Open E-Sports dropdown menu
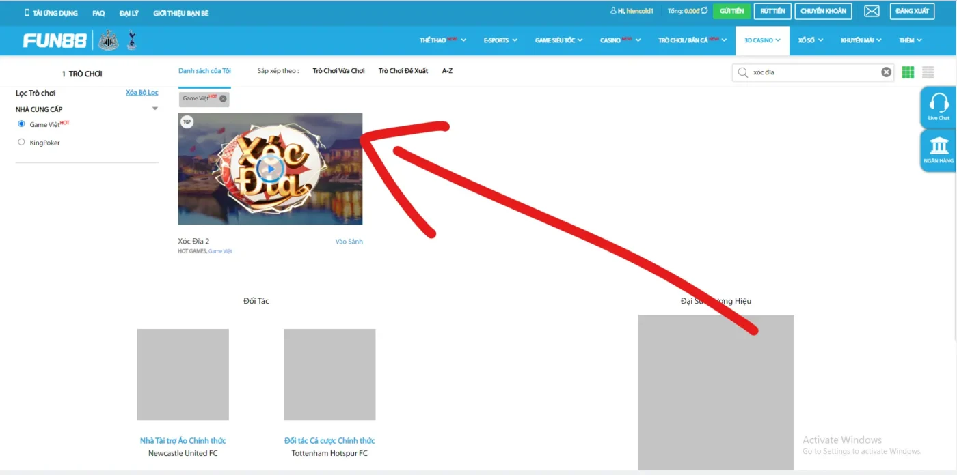The height and width of the screenshot is (475, 957). (x=500, y=40)
